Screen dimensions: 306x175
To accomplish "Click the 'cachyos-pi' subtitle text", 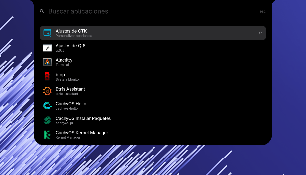I will [64, 123].
